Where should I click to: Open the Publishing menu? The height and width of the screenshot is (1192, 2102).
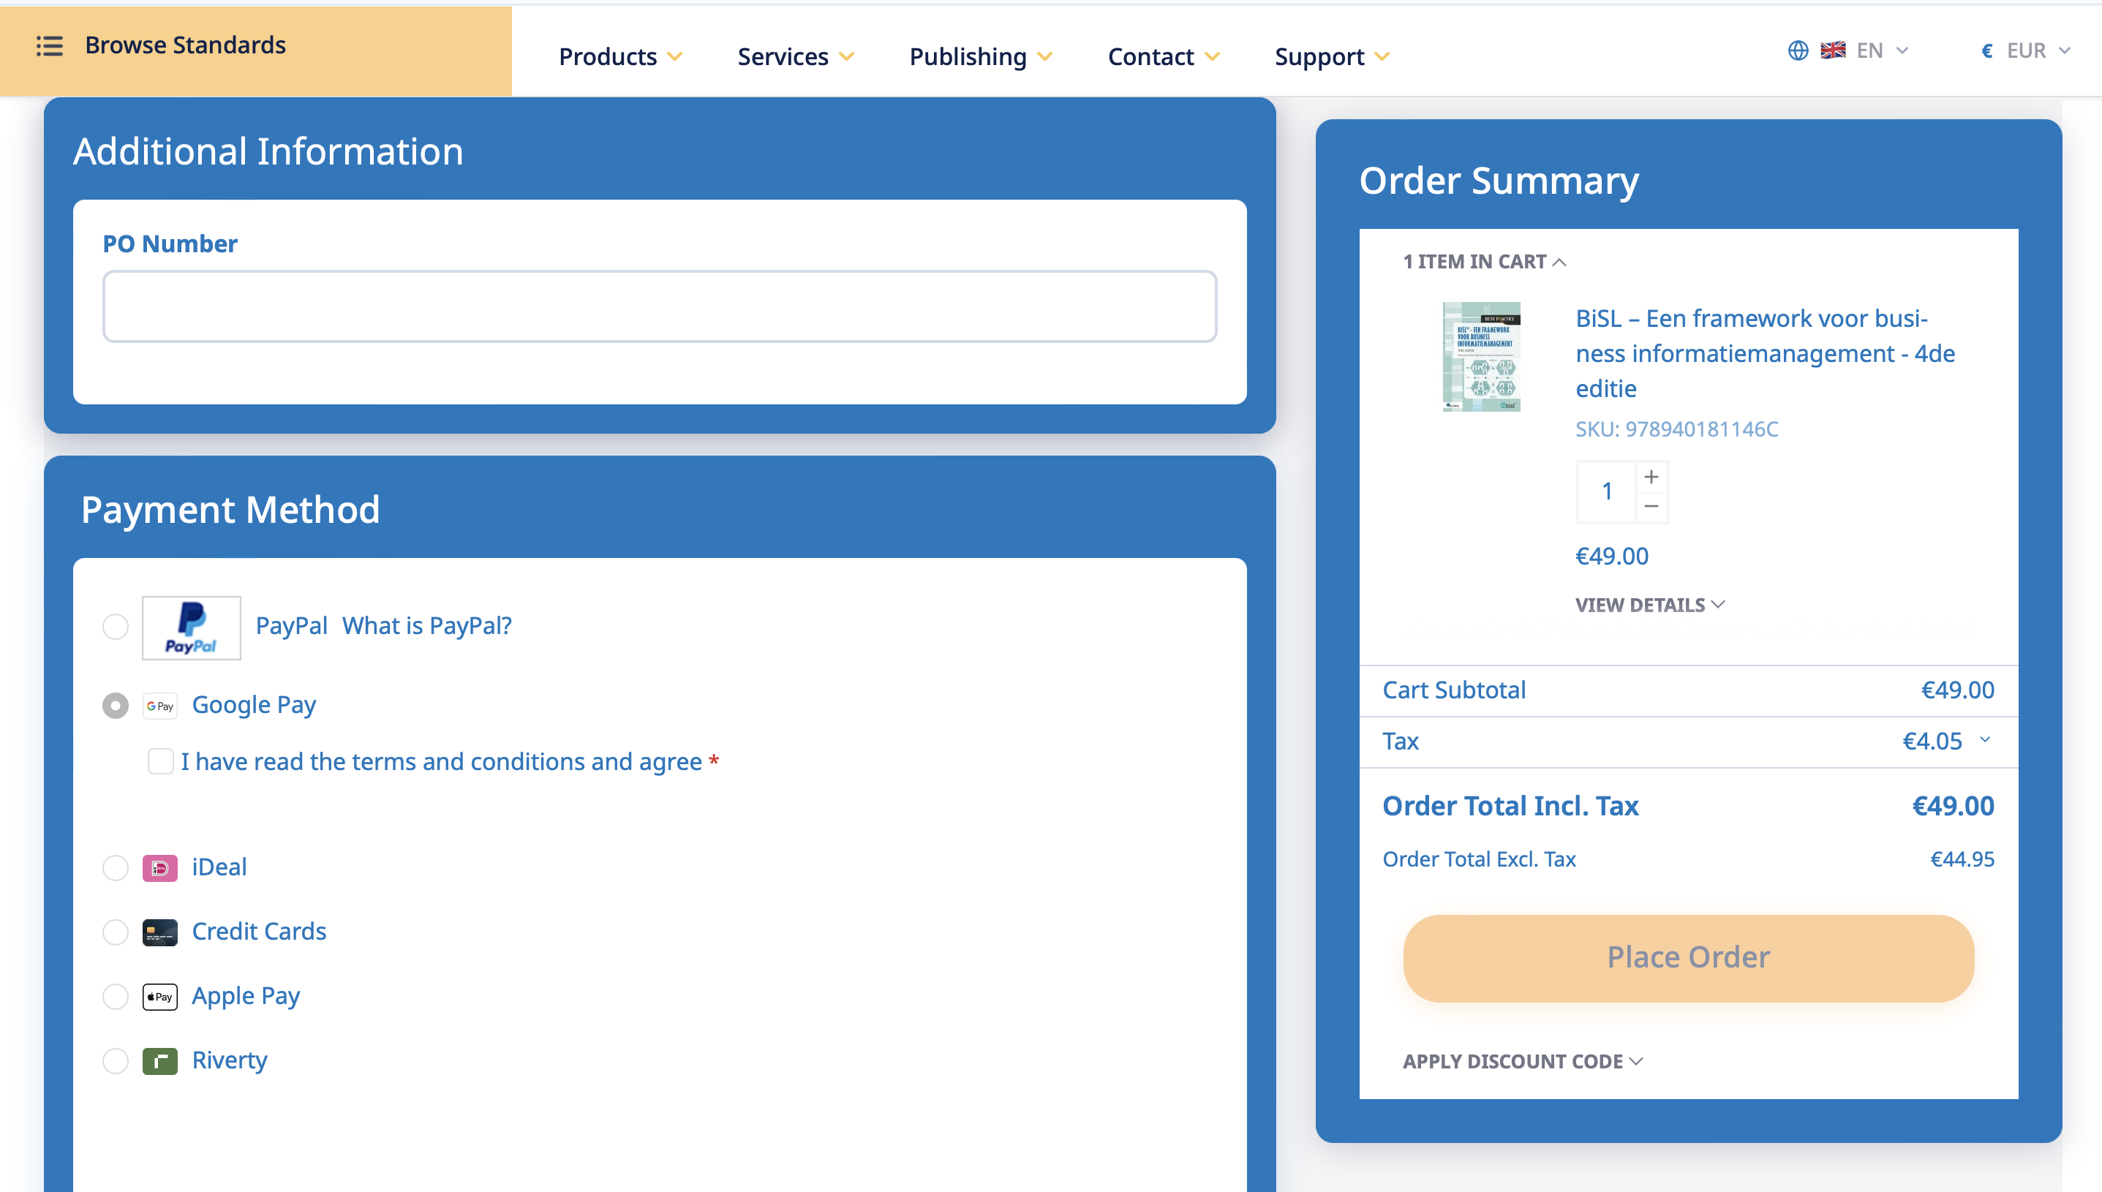click(981, 56)
